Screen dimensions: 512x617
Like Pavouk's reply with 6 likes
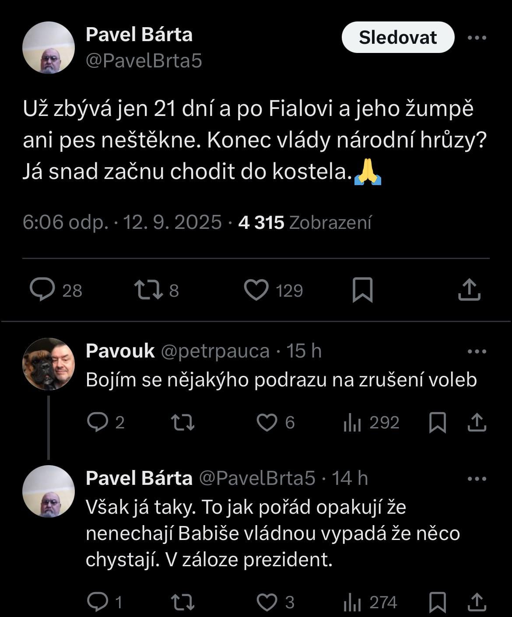pyautogui.click(x=267, y=422)
